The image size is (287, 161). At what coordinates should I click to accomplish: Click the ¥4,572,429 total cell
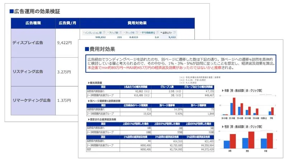pos(207,150)
